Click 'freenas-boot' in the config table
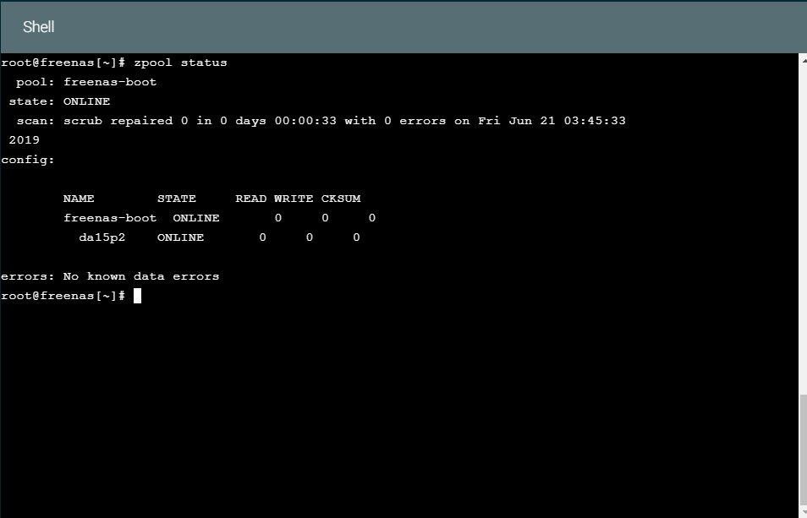Image resolution: width=807 pixels, height=518 pixels. click(110, 218)
